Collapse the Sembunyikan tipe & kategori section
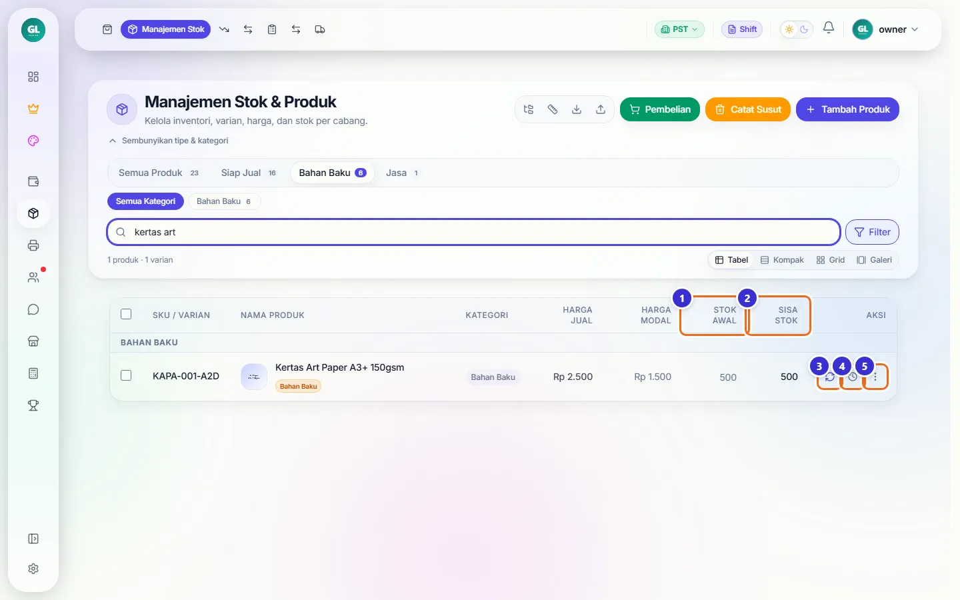The image size is (960, 600). pyautogui.click(x=169, y=141)
